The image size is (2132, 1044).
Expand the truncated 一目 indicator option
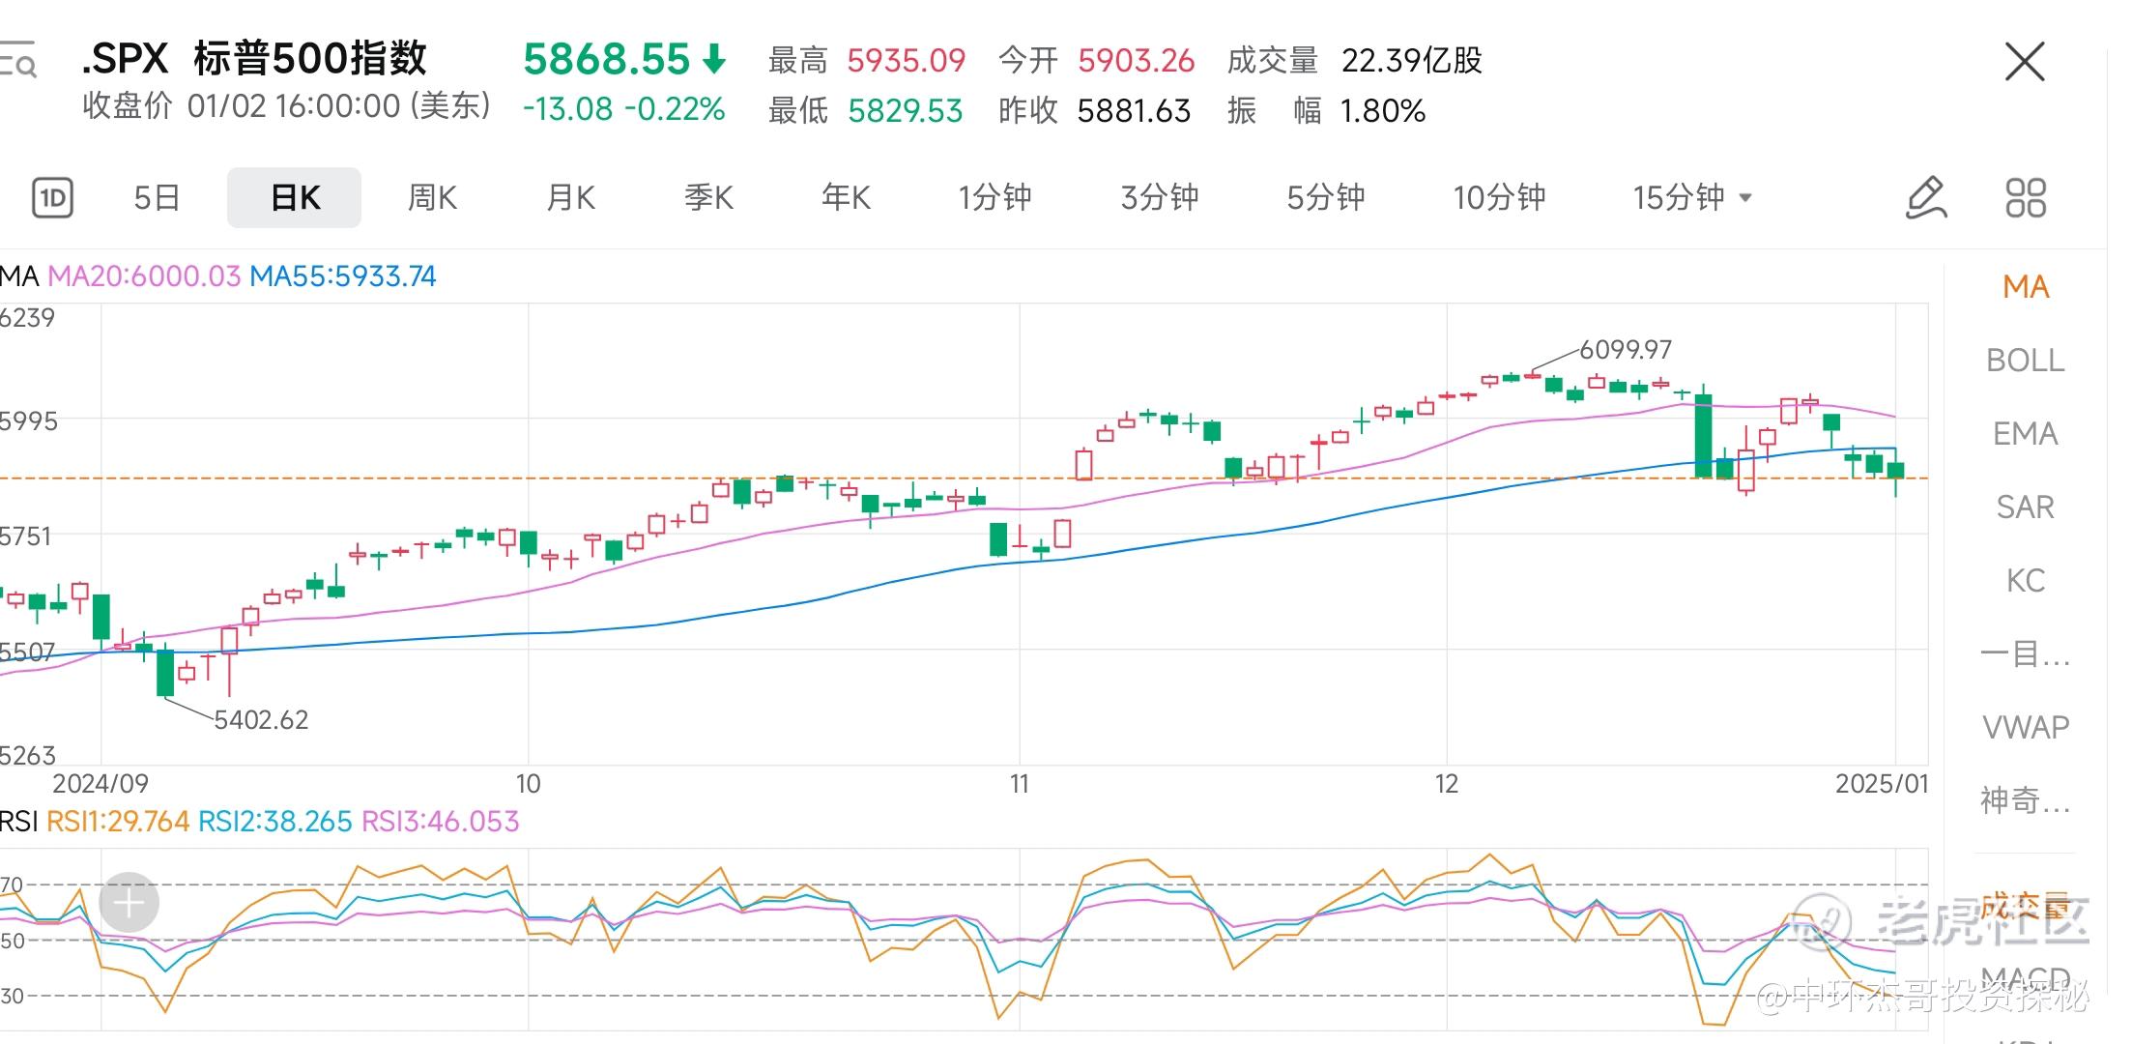tap(2025, 654)
